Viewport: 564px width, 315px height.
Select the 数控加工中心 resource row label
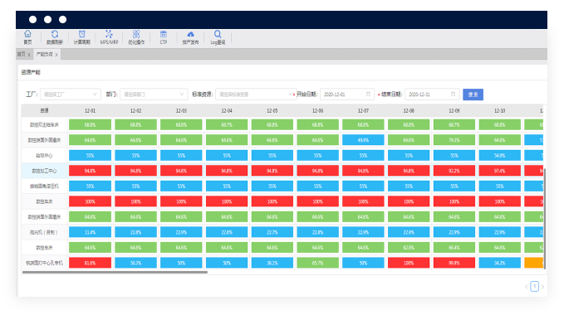pos(44,171)
